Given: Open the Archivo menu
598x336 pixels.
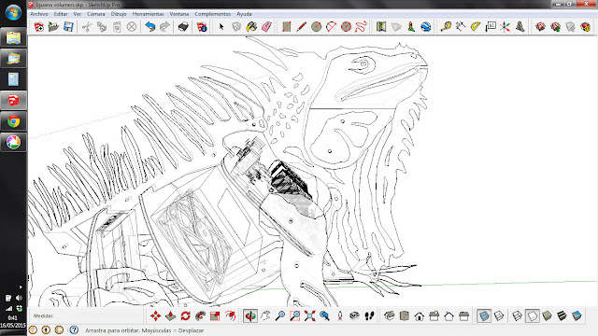Looking at the screenshot, I should click(39, 14).
